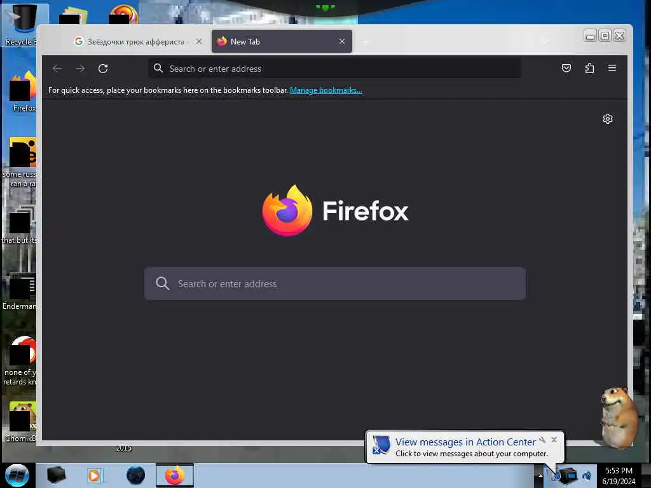Click the Manage bookmarks link

click(326, 90)
